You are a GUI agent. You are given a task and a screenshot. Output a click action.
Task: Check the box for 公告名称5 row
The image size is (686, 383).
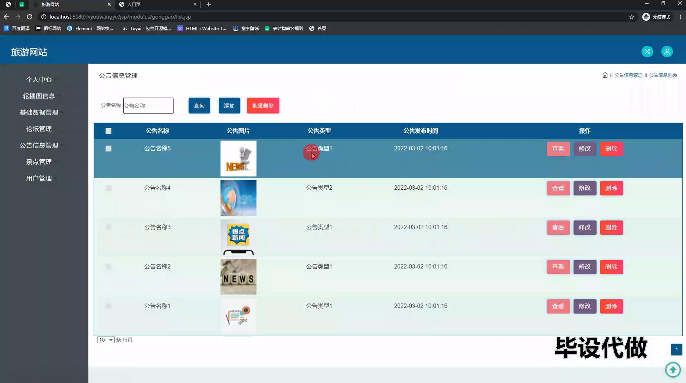coord(108,149)
